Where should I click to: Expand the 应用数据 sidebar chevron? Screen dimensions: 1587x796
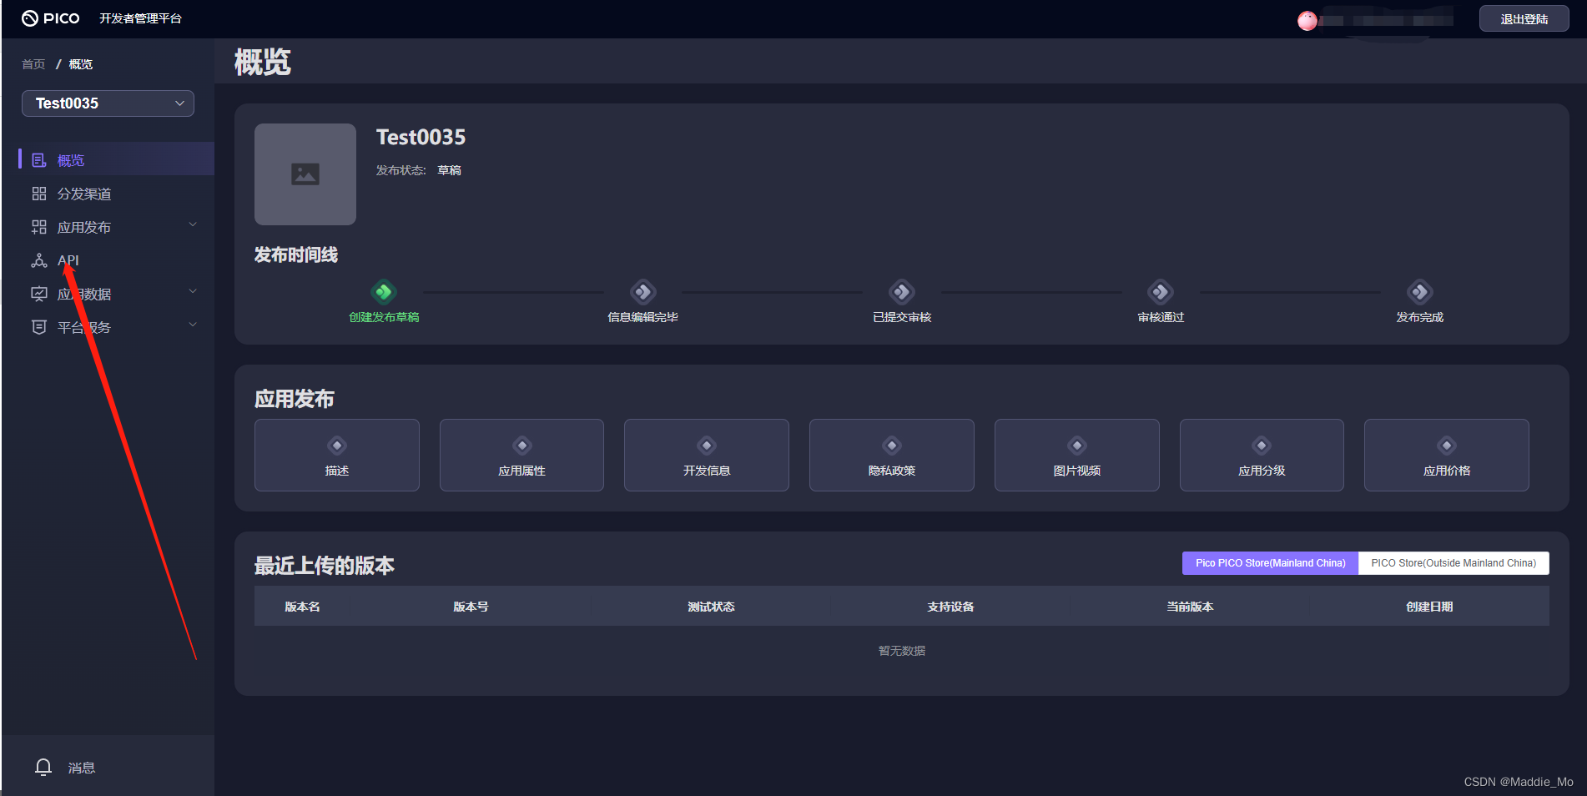click(x=193, y=291)
